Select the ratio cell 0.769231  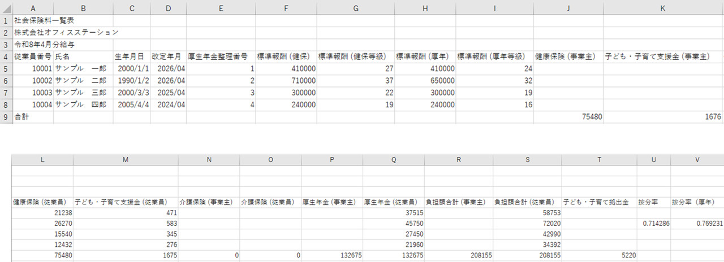pos(697,224)
